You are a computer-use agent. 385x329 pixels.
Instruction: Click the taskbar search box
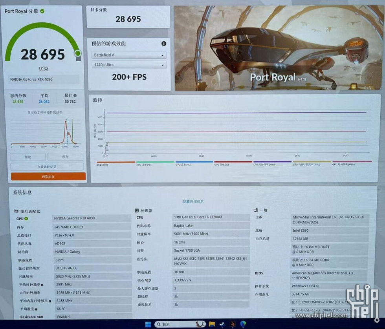180,324
